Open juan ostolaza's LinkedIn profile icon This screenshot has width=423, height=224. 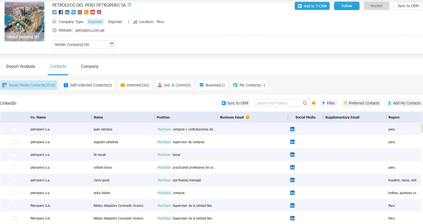click(x=292, y=129)
